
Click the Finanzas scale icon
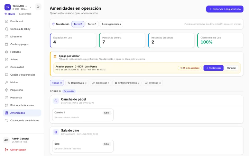coord(7,52)
